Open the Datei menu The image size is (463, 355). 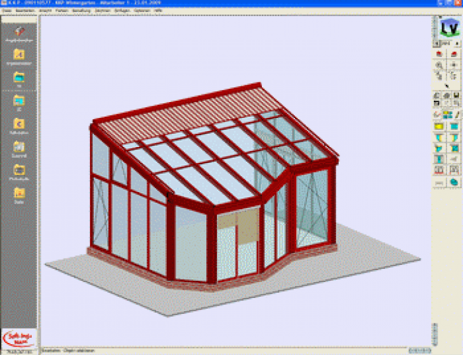7,11
